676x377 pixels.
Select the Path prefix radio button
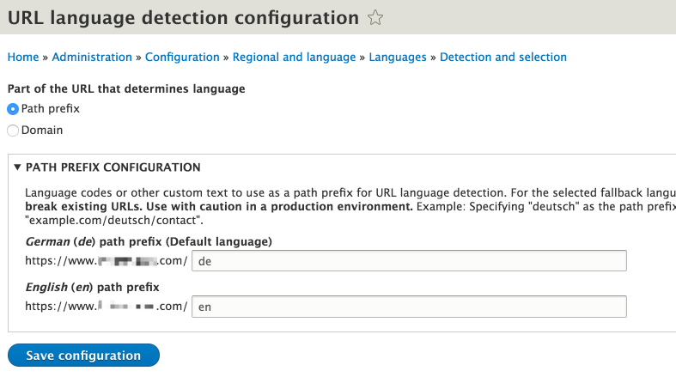pos(13,109)
